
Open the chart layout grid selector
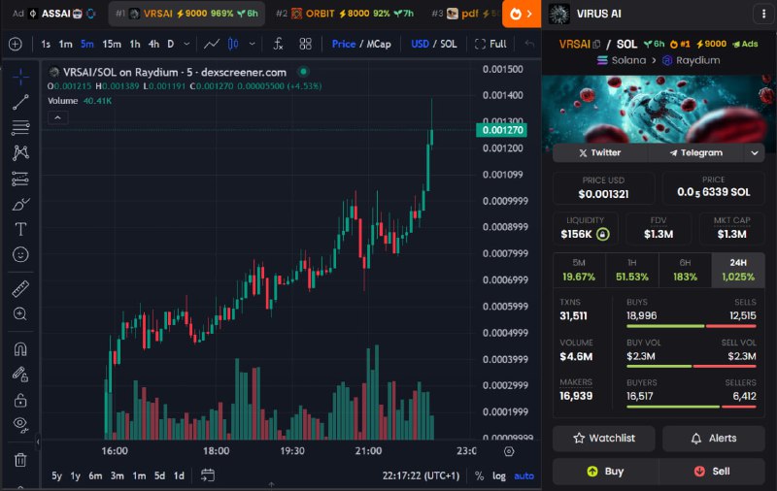pyautogui.click(x=305, y=44)
